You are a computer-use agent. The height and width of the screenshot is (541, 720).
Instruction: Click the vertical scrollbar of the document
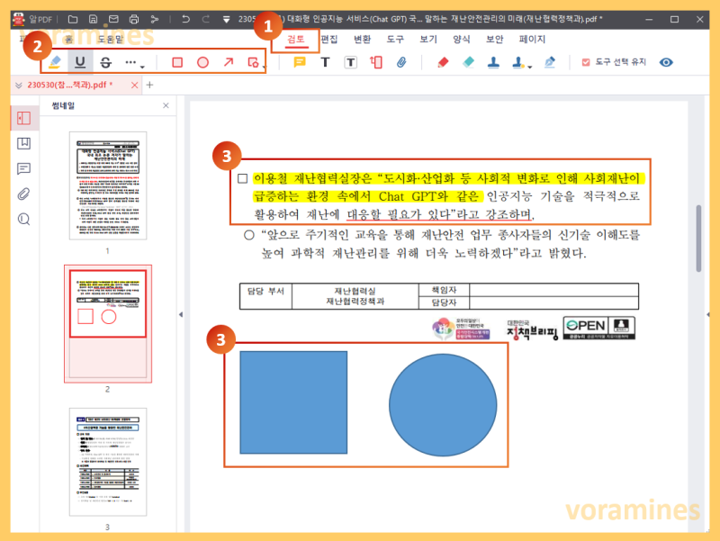click(698, 239)
